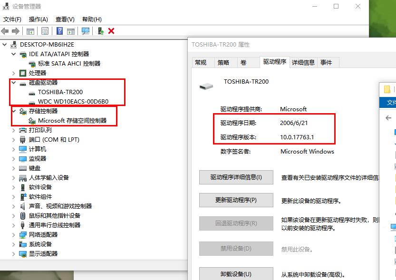The height and width of the screenshot is (280, 396).
Task: Click the 驱动程序提供商 value Microsoft
Action: coord(293,109)
